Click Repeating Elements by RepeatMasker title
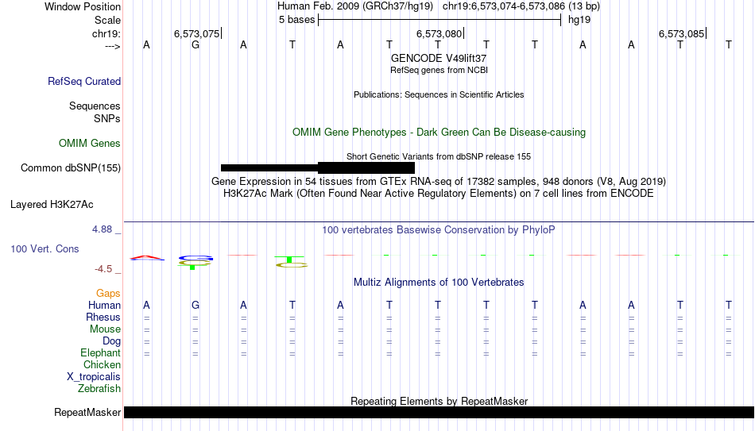Image resolution: width=755 pixels, height=431 pixels. tap(439, 401)
